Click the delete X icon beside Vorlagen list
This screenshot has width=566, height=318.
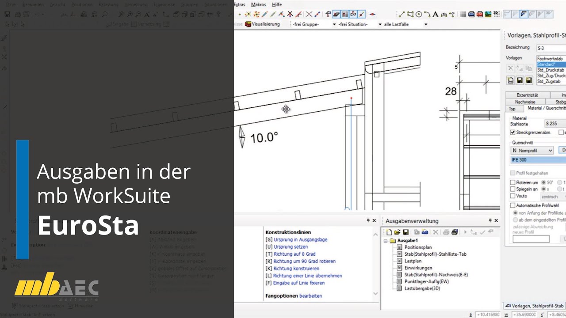click(510, 68)
